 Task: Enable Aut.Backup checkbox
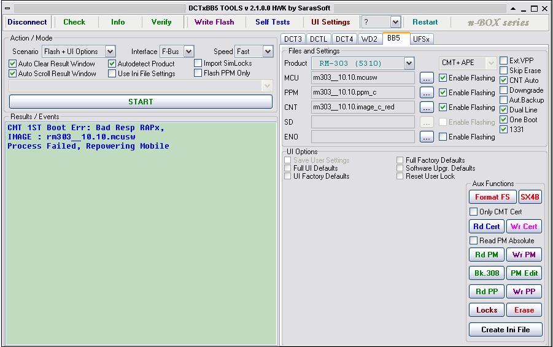click(x=504, y=100)
